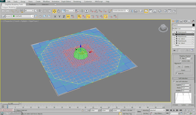Toggle the Auto Fit checkbox
Viewport: 196px width, 115px height.
coord(177,73)
